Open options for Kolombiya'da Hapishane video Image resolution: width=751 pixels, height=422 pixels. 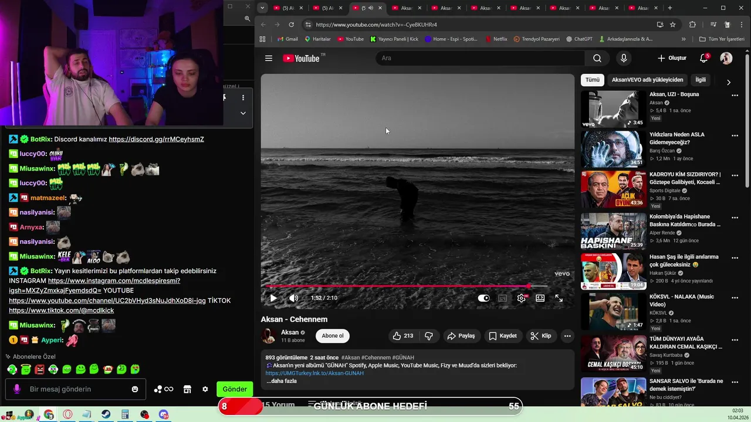click(x=735, y=217)
